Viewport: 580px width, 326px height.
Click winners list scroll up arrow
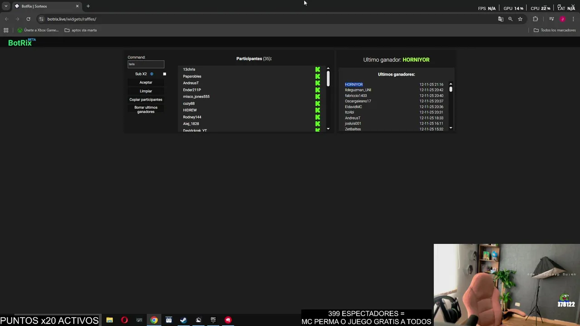(x=451, y=84)
